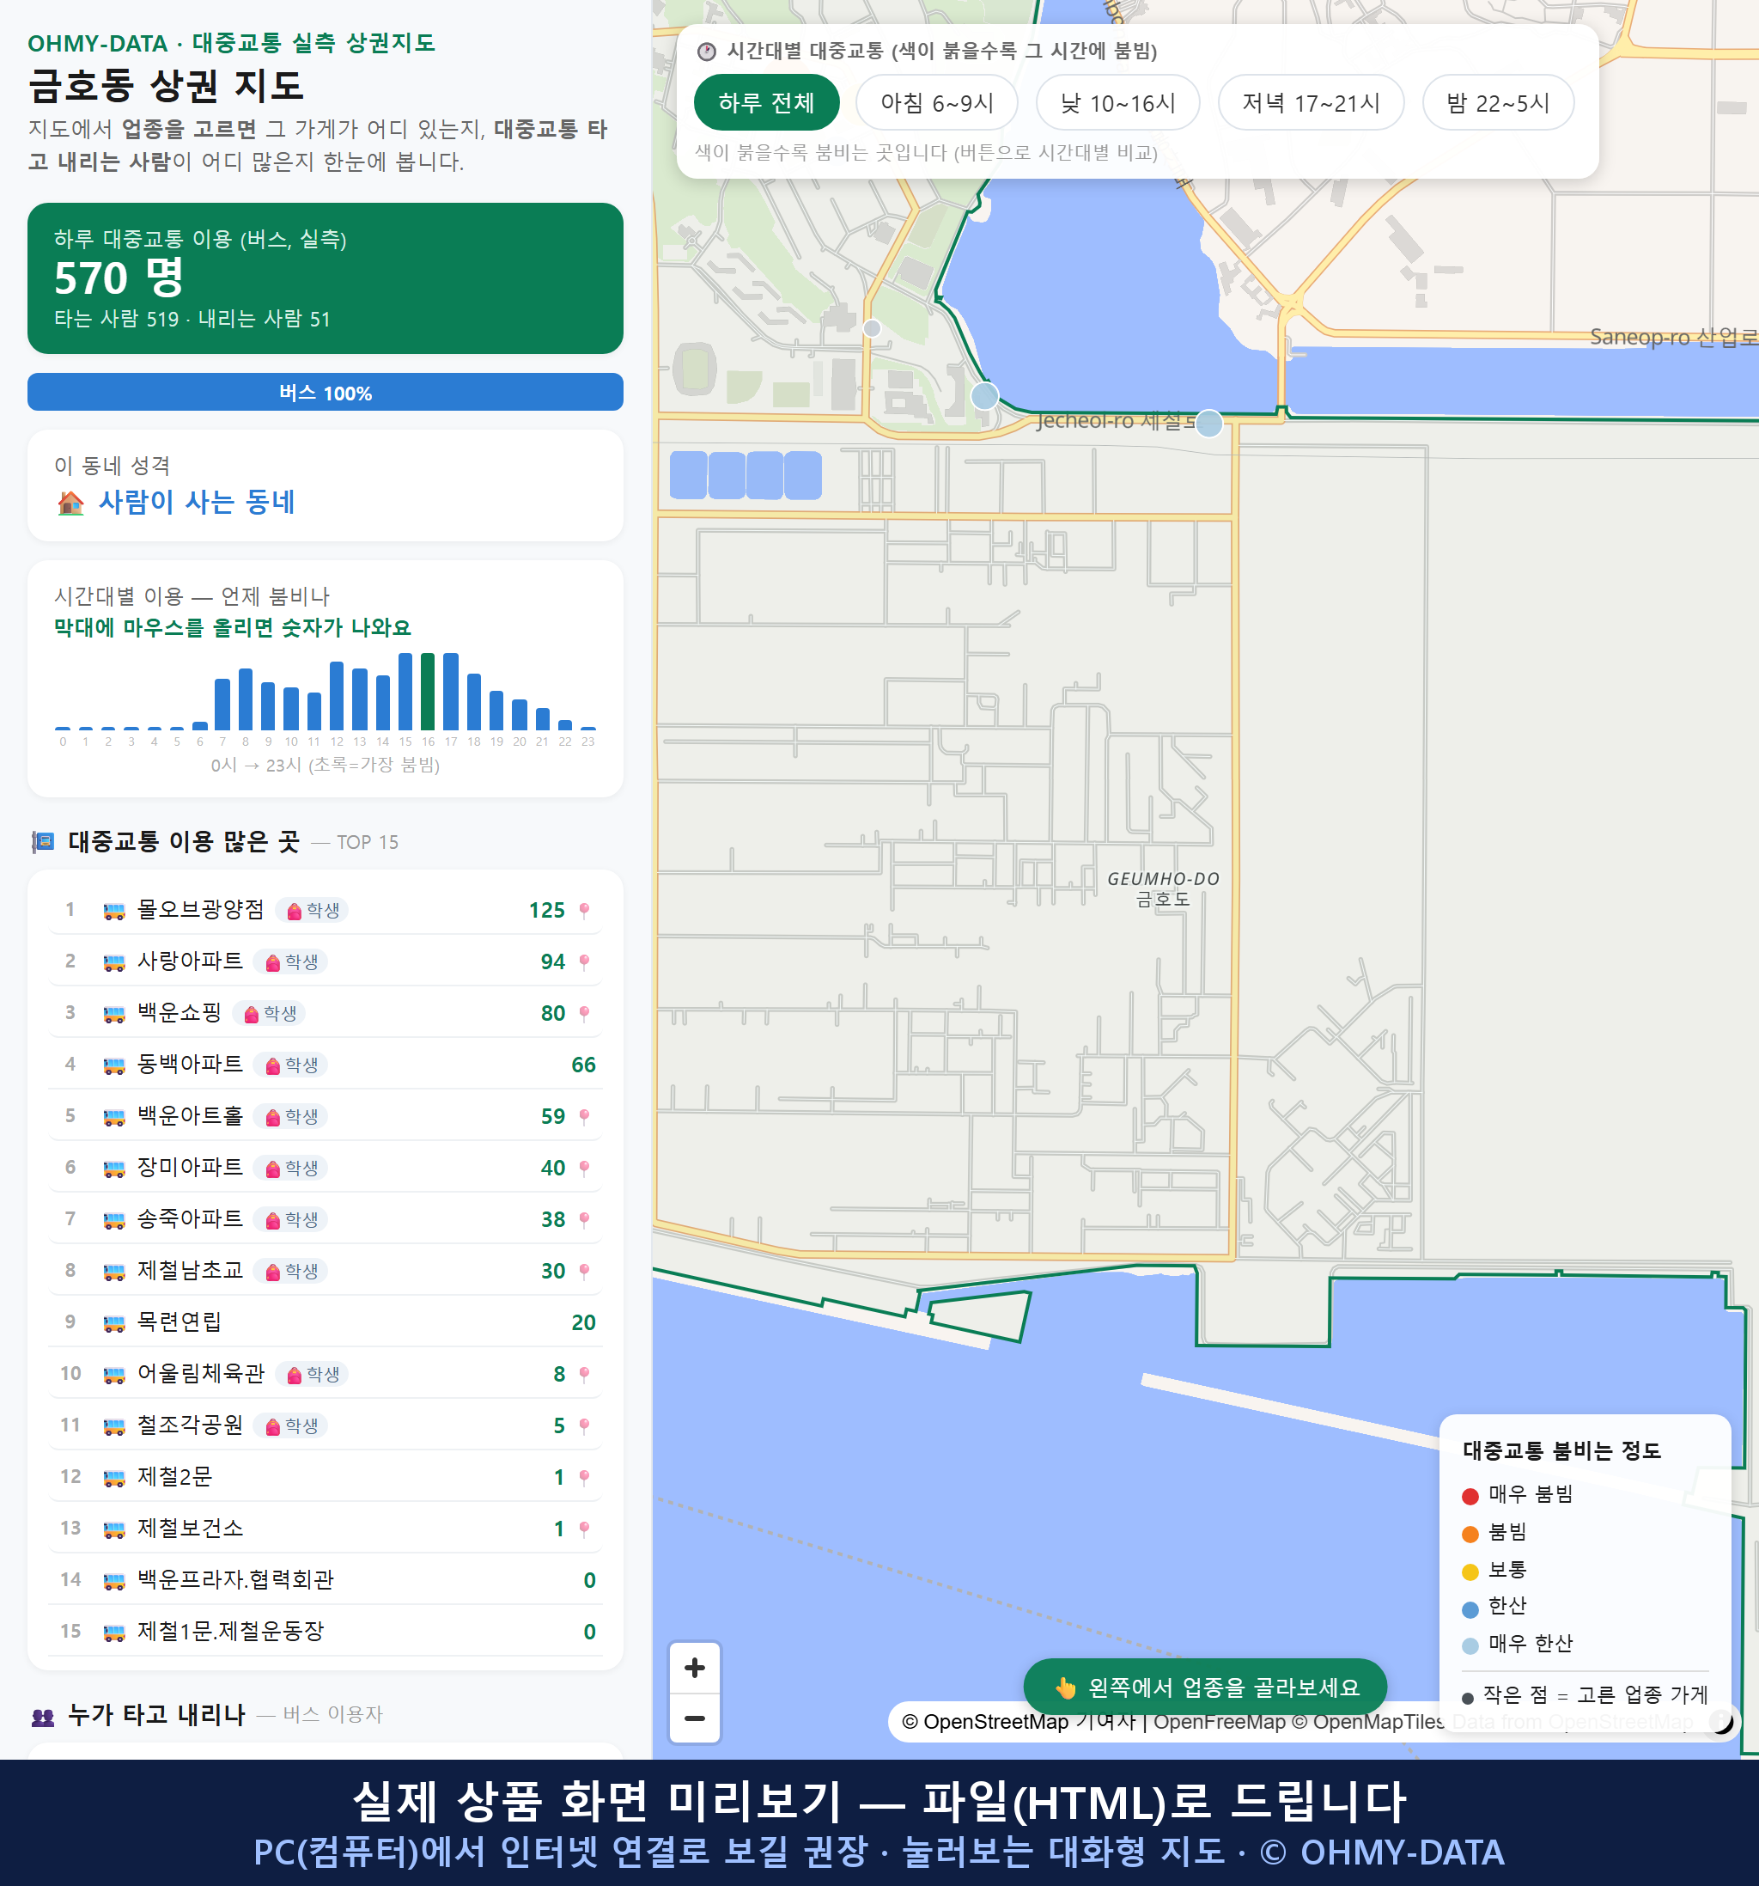
Task: Click the bus icon of 목련연립 row
Action: point(113,1322)
